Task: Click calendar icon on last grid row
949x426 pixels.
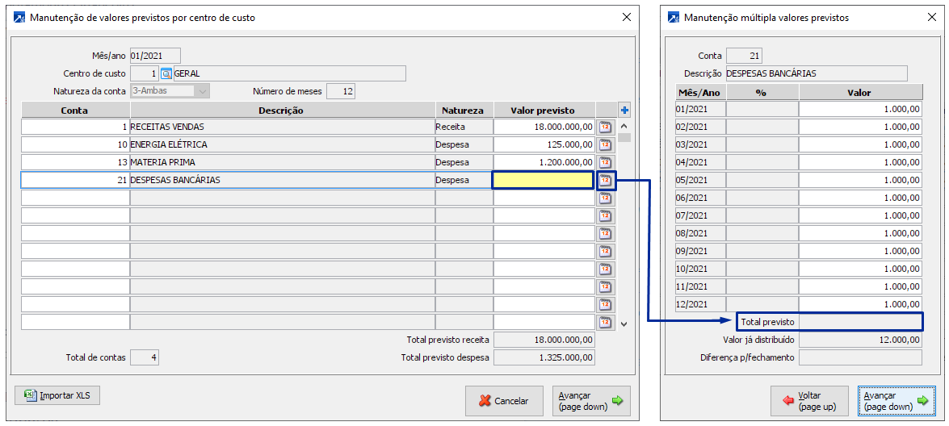Action: click(605, 322)
